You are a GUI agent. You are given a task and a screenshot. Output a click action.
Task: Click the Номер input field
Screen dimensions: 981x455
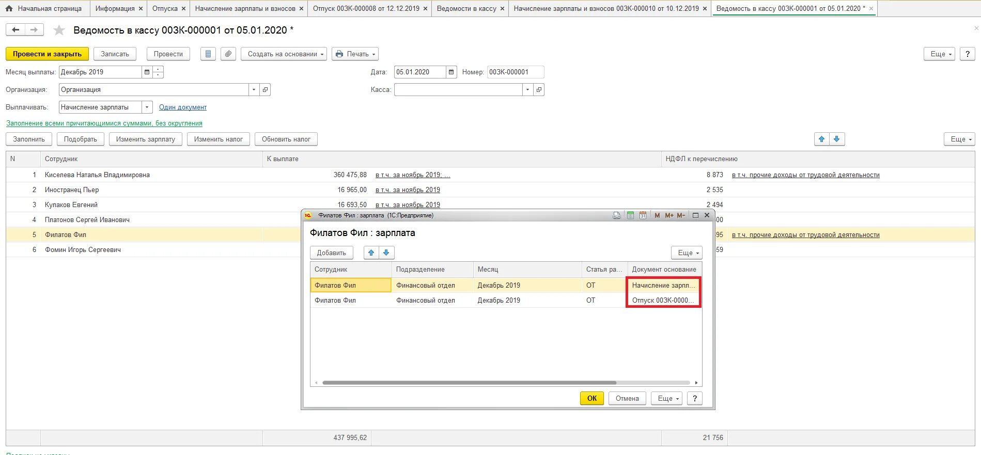[516, 72]
